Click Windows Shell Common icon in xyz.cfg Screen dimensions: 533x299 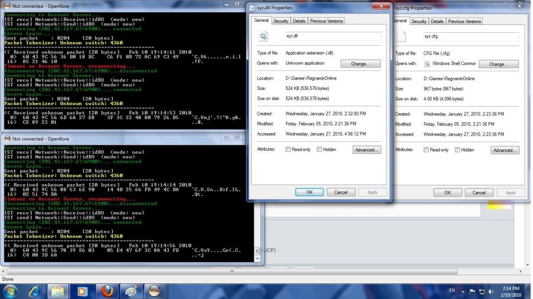[x=427, y=64]
